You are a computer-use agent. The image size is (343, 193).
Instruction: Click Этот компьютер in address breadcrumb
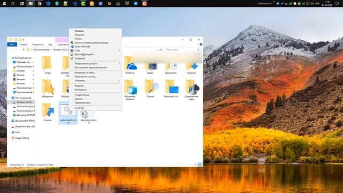[41, 50]
